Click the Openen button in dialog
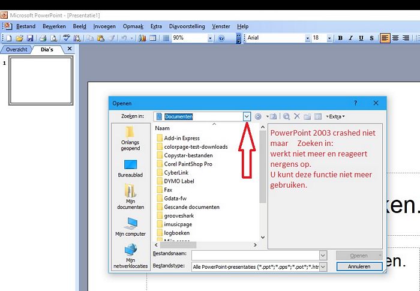The height and width of the screenshot is (291, 420). tap(359, 256)
